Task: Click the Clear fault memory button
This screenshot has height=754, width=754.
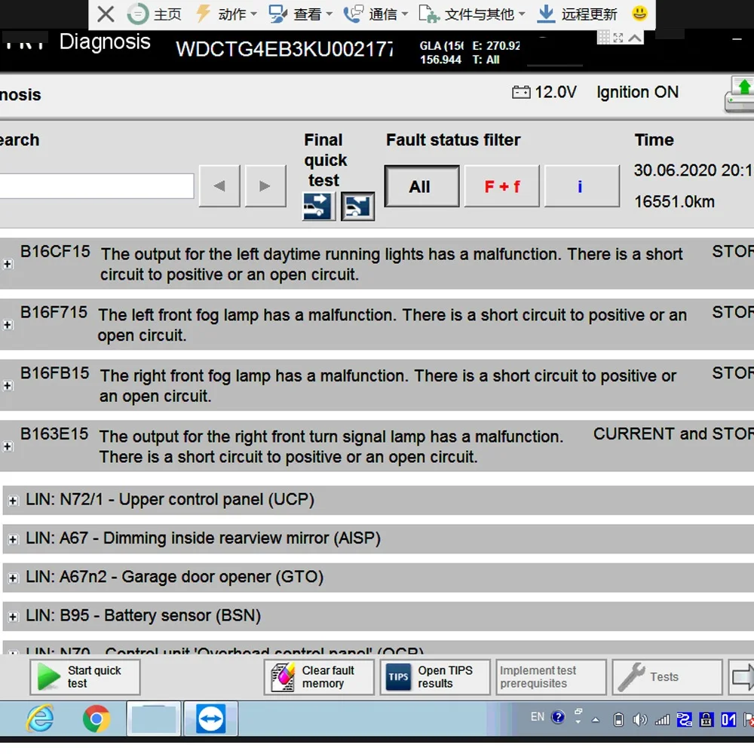Action: (319, 677)
